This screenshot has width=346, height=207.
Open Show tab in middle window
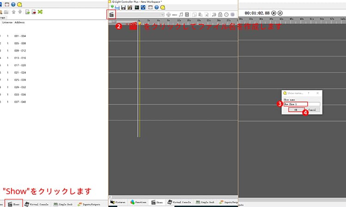coord(157,202)
